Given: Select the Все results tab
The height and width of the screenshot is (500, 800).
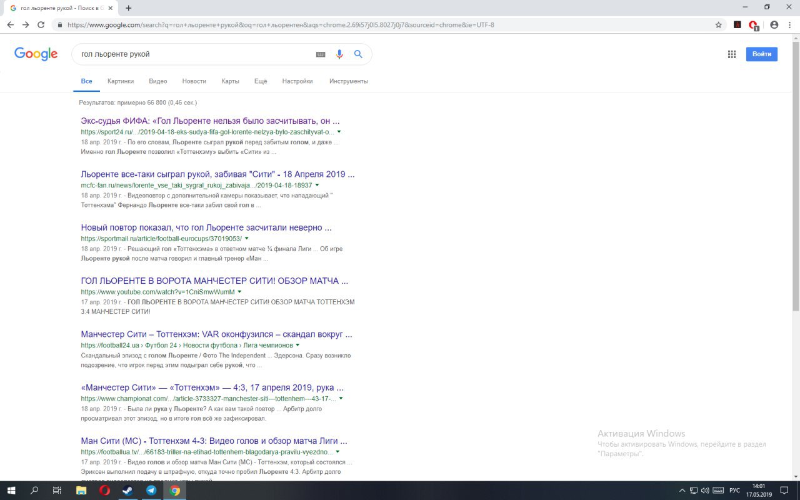Looking at the screenshot, I should click(x=86, y=81).
